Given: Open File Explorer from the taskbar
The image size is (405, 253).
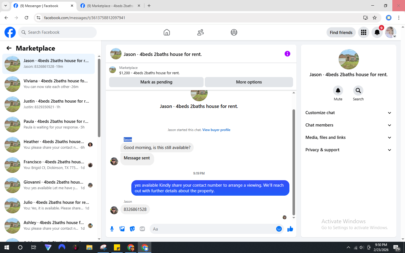Looking at the screenshot, I should pyautogui.click(x=89, y=247).
